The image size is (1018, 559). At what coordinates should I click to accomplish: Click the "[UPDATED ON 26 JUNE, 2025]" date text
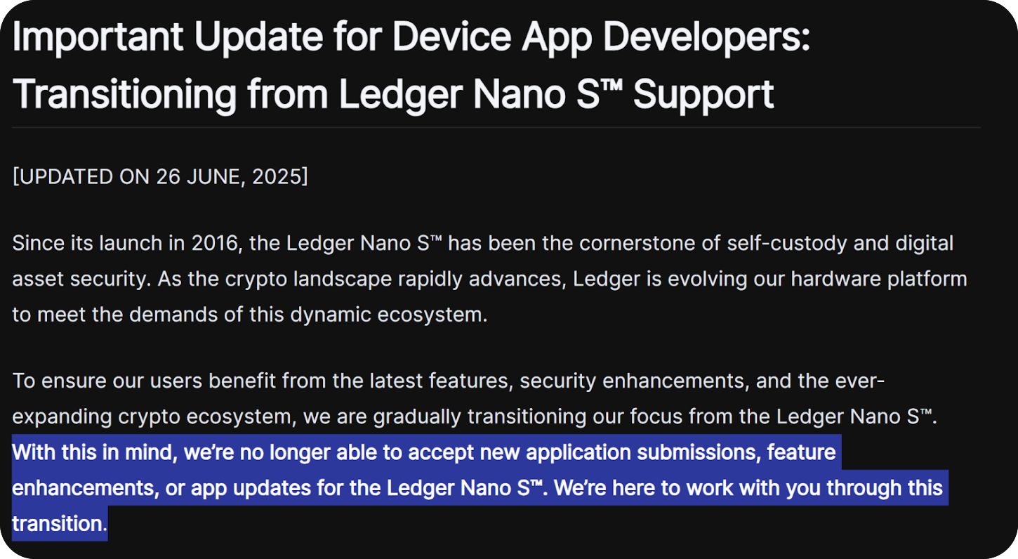click(x=160, y=176)
